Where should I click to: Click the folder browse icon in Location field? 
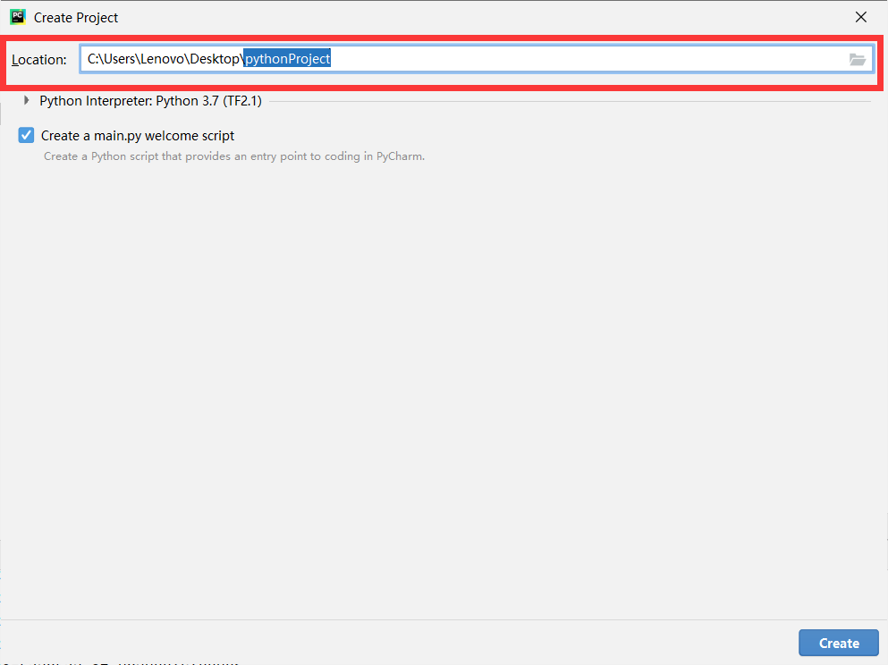point(857,59)
